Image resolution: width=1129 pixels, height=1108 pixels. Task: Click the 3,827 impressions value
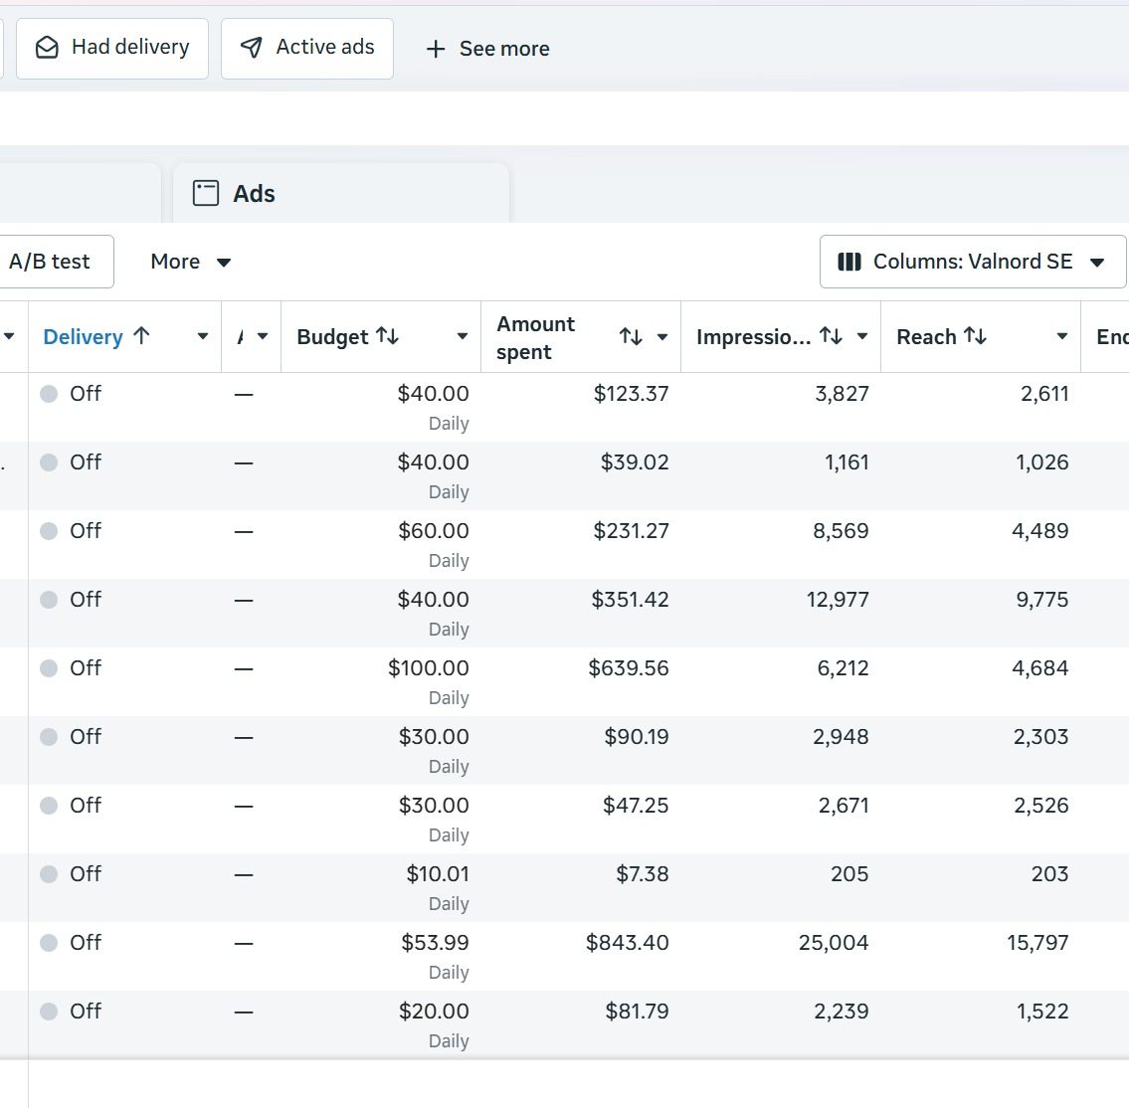(x=842, y=394)
